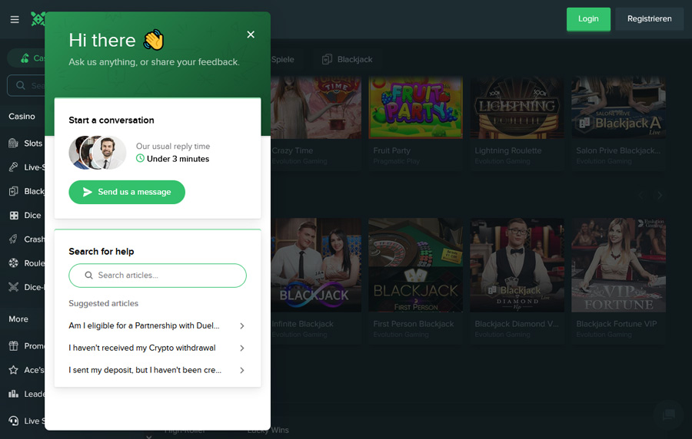
Task: Click the Ace's star sidebar icon
Action: [14, 370]
